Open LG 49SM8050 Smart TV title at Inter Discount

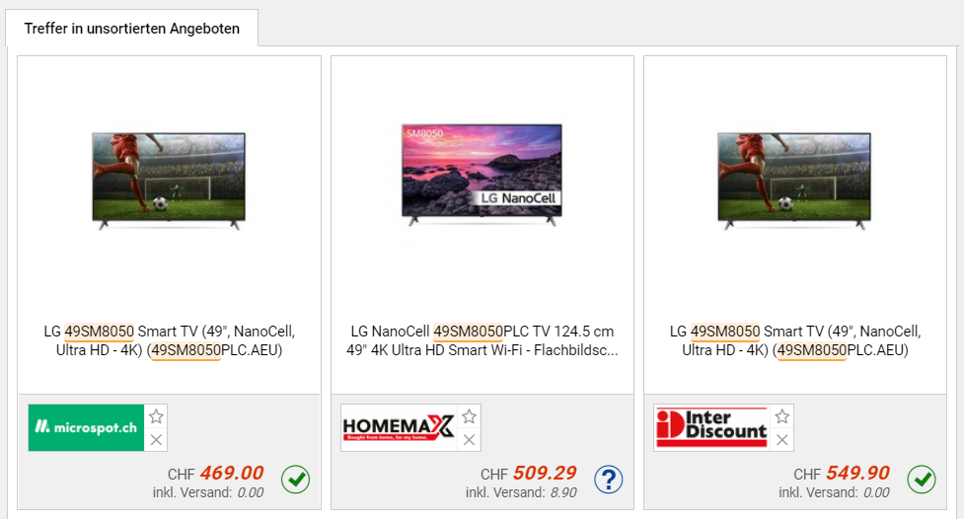(x=795, y=340)
